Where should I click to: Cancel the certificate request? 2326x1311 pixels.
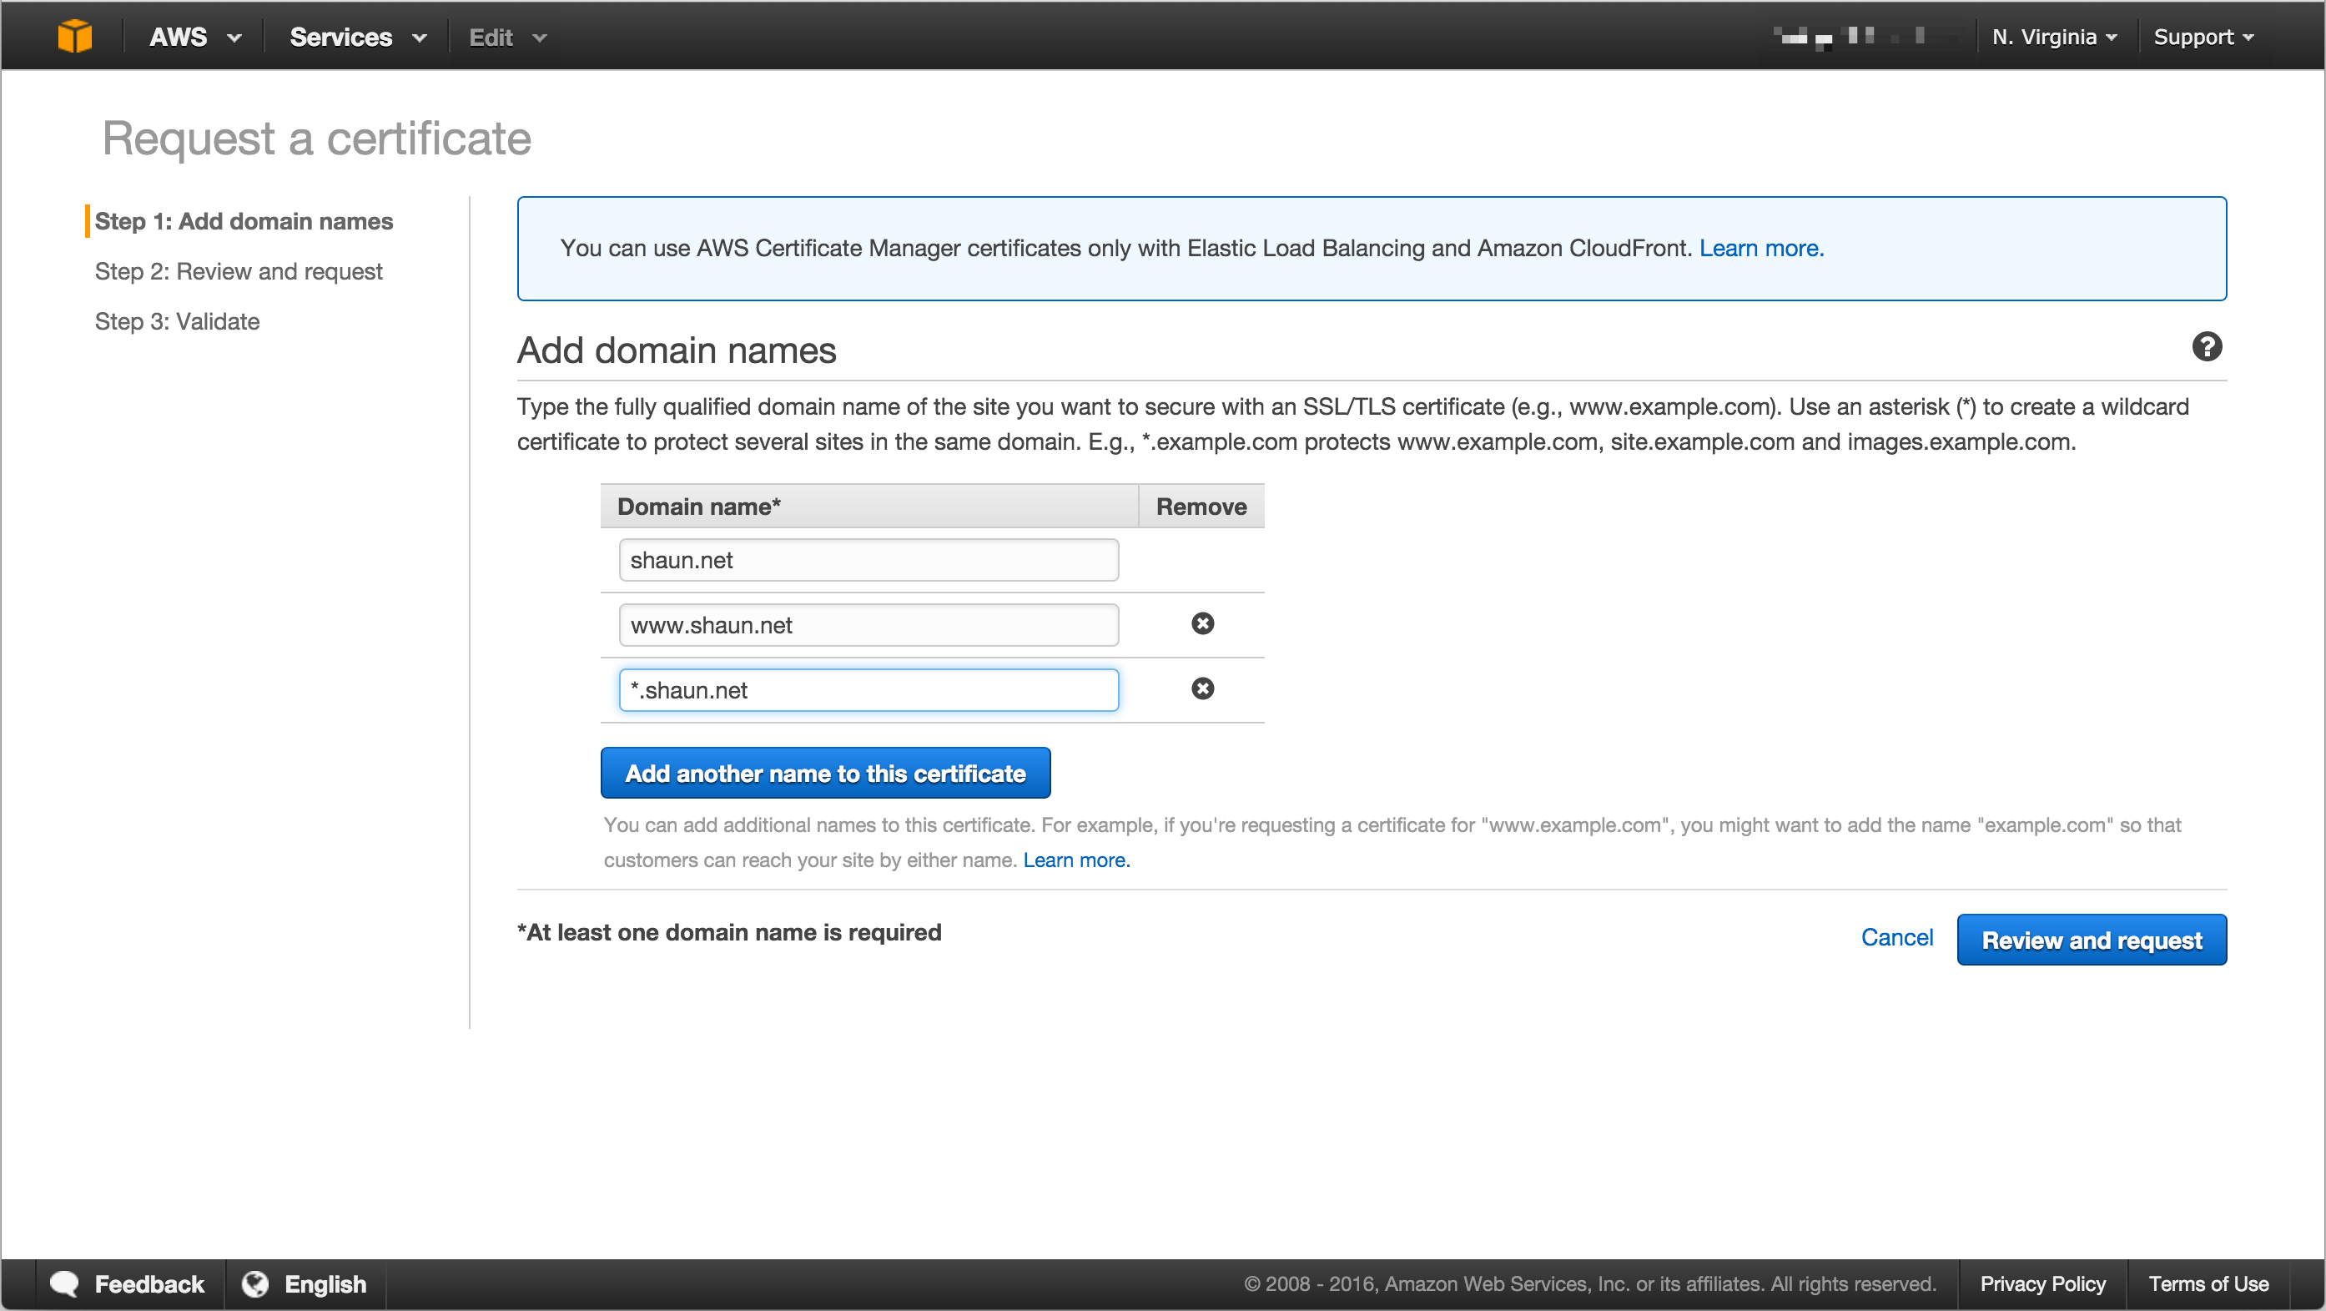click(x=1896, y=937)
